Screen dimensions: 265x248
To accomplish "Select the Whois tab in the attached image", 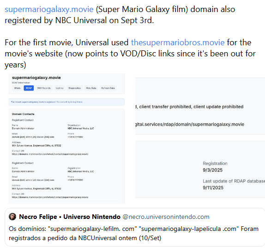I will [17, 88].
